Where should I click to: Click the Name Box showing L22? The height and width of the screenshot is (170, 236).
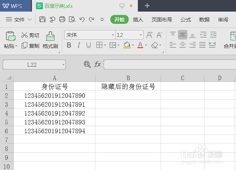(34, 65)
